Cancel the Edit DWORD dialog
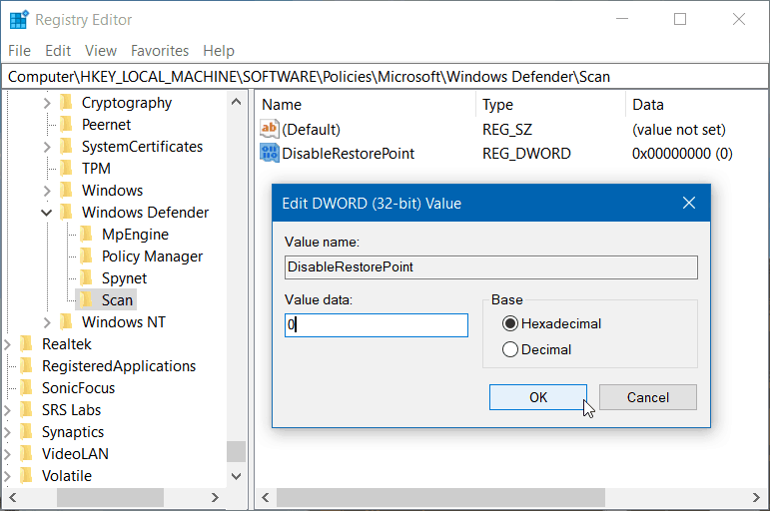Viewport: 770px width, 511px height. pos(648,397)
